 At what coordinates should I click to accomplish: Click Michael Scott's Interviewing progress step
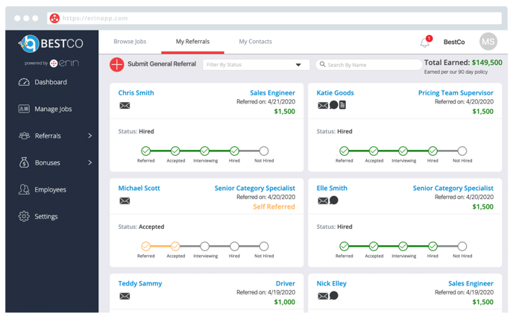coord(205,246)
